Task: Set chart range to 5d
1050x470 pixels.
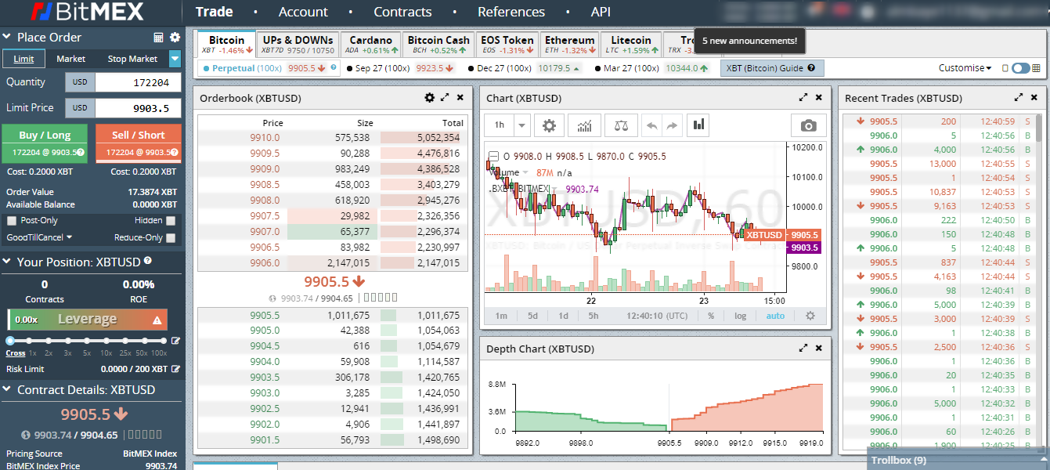Action: click(x=532, y=316)
